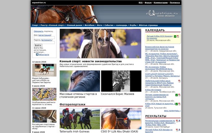
Task: Open весь календарь » link
Action: 172,111
